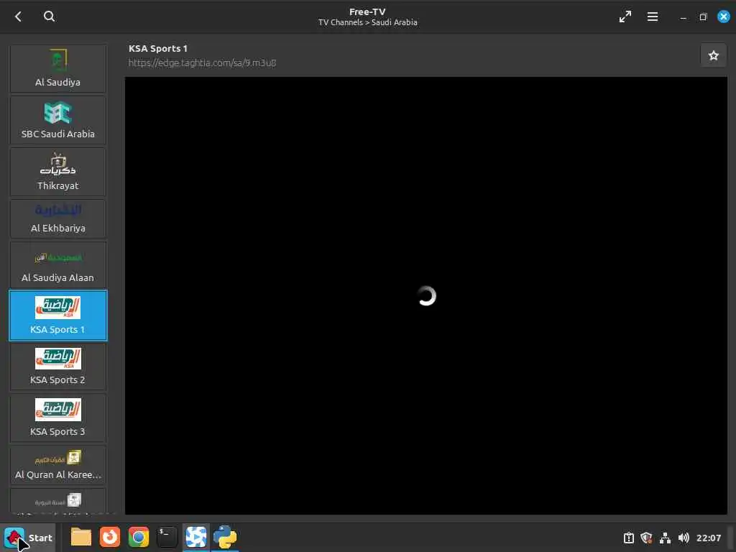Open the file manager folder in taskbar
Image resolution: width=736 pixels, height=552 pixels.
click(80, 537)
